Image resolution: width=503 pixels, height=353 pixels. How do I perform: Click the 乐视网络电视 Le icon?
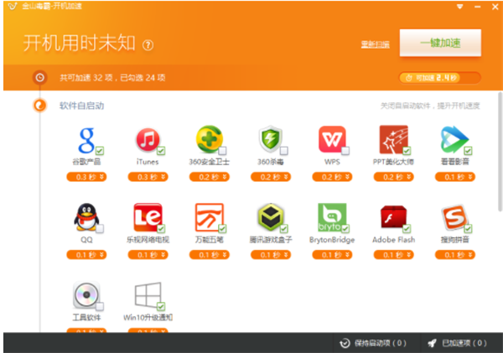tap(148, 217)
